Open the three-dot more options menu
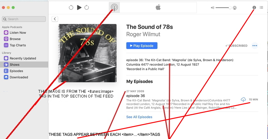The width and height of the screenshot is (268, 139). (x=255, y=46)
